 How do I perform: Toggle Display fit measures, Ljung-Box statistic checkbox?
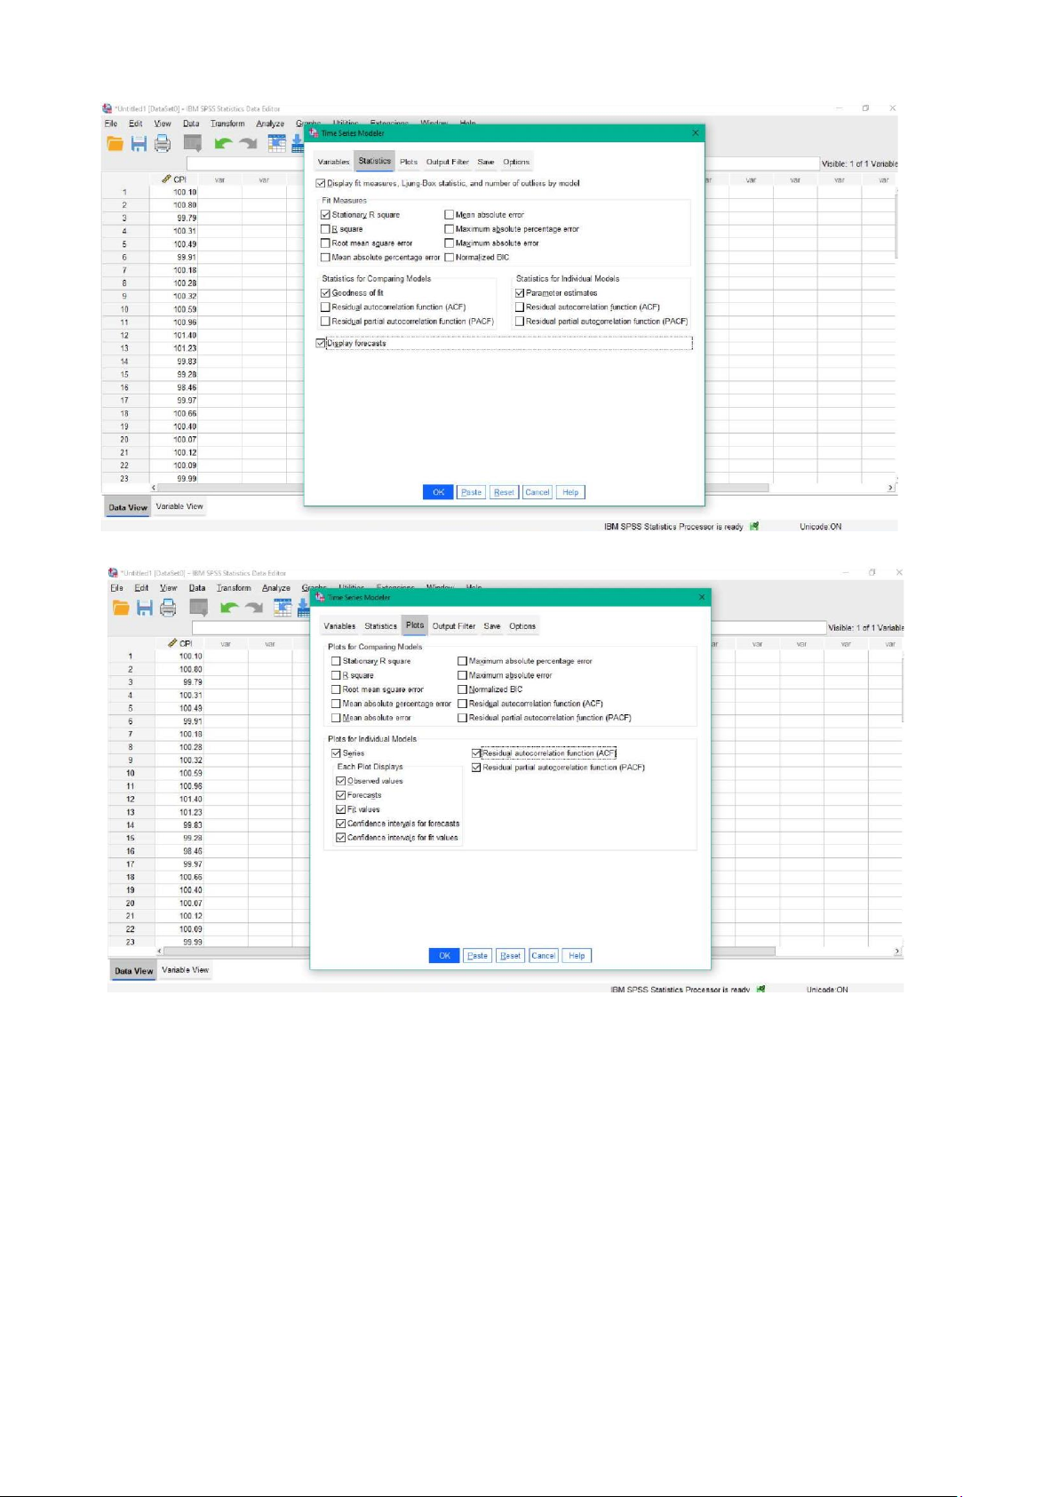point(321,183)
